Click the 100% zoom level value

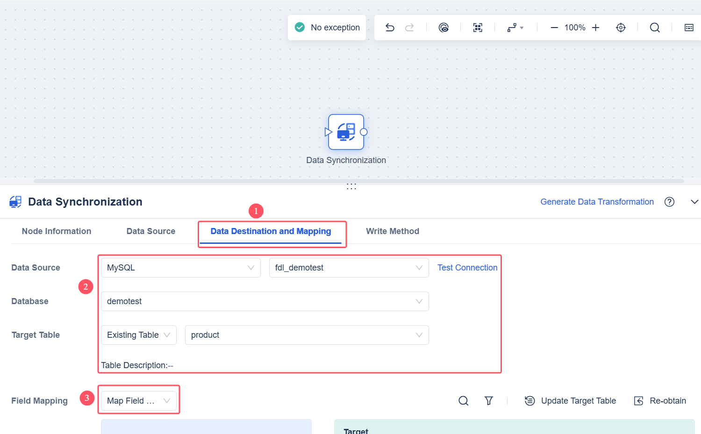pos(575,28)
